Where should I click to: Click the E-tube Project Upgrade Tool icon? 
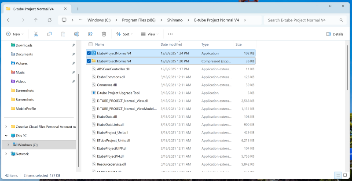pos(94,93)
